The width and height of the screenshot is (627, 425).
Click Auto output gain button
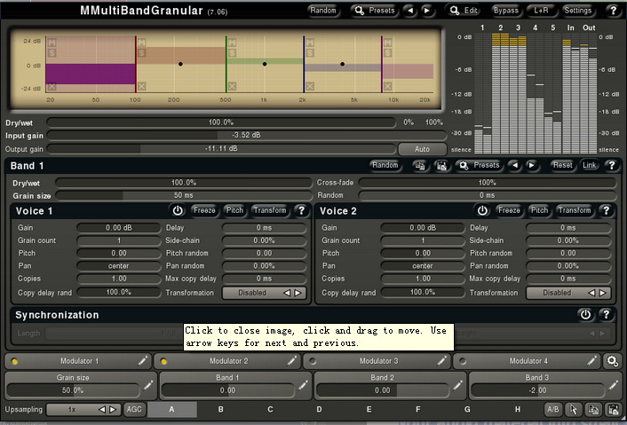(x=422, y=149)
